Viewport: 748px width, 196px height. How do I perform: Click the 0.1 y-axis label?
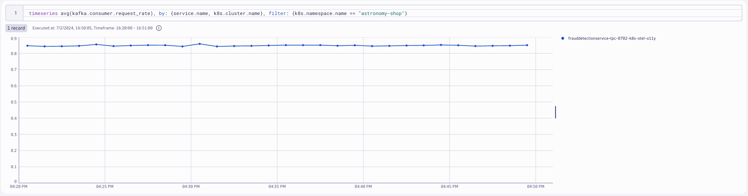(14, 167)
